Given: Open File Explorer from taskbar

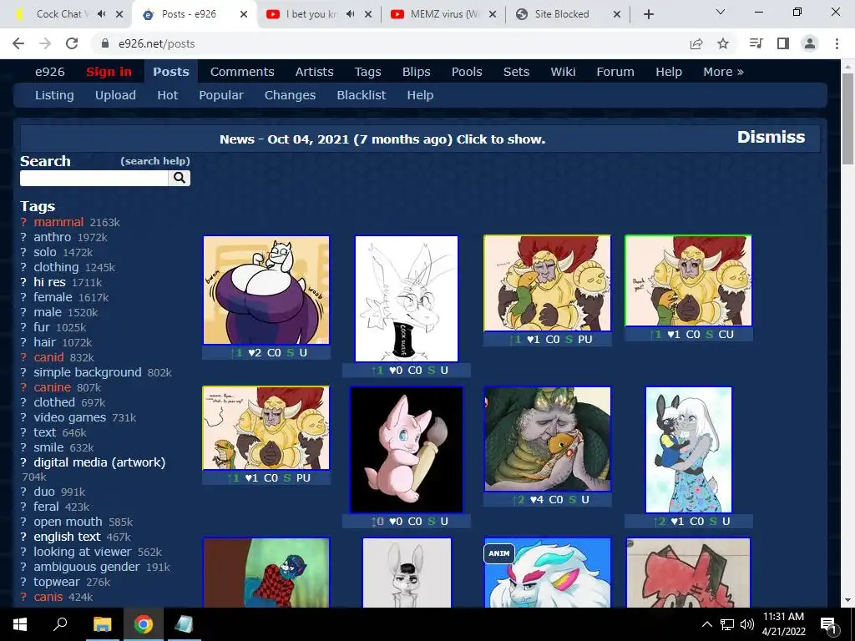Looking at the screenshot, I should (x=102, y=624).
